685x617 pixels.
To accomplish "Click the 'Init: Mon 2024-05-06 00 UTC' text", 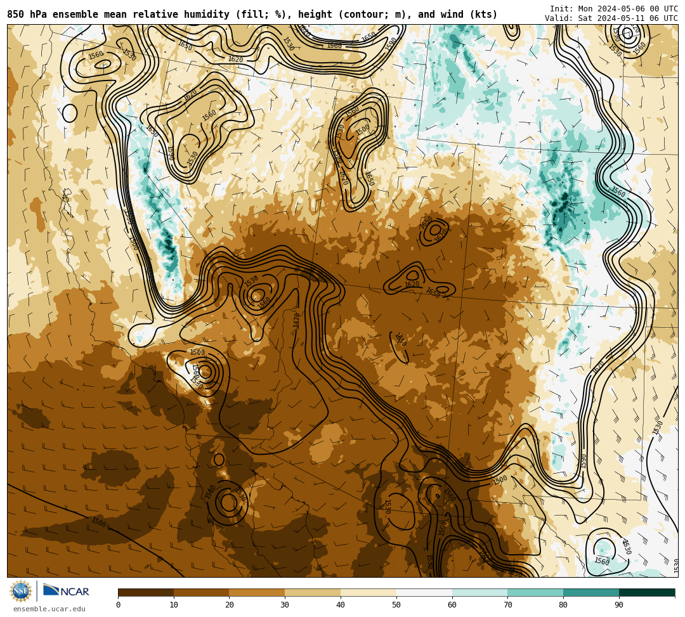I will 614,9.
